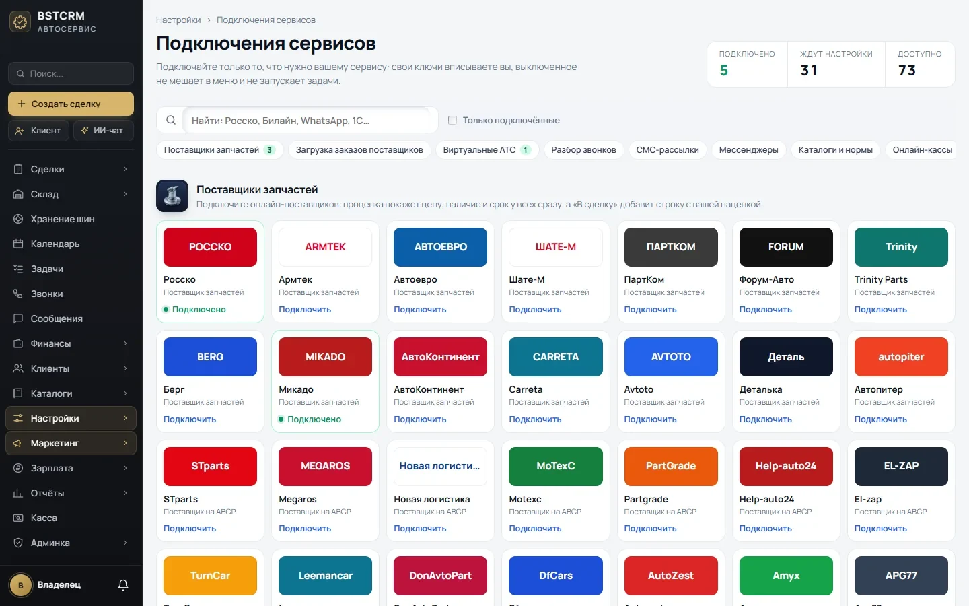This screenshot has height=606, width=969.
Task: Click the Клиент quick button
Action: 38,131
